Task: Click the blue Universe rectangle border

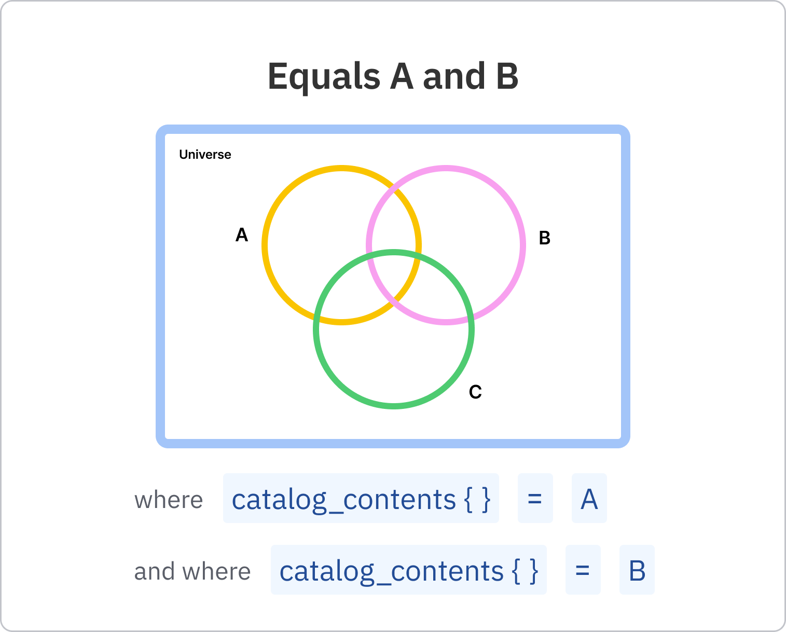Action: point(160,285)
